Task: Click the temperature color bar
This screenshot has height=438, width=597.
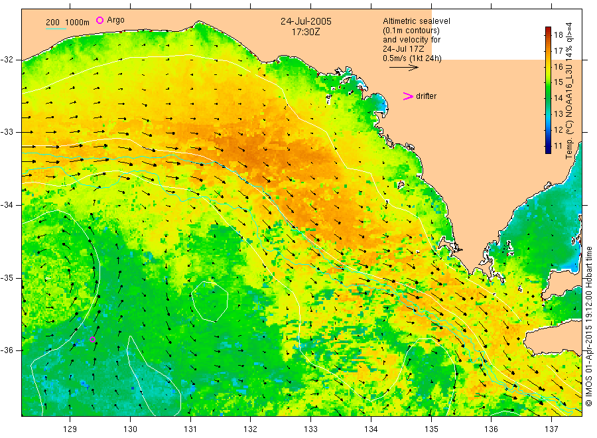Action: (x=549, y=90)
